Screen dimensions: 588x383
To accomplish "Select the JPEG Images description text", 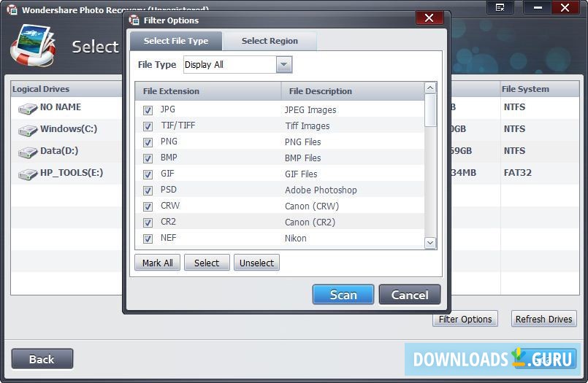I will [x=310, y=110].
